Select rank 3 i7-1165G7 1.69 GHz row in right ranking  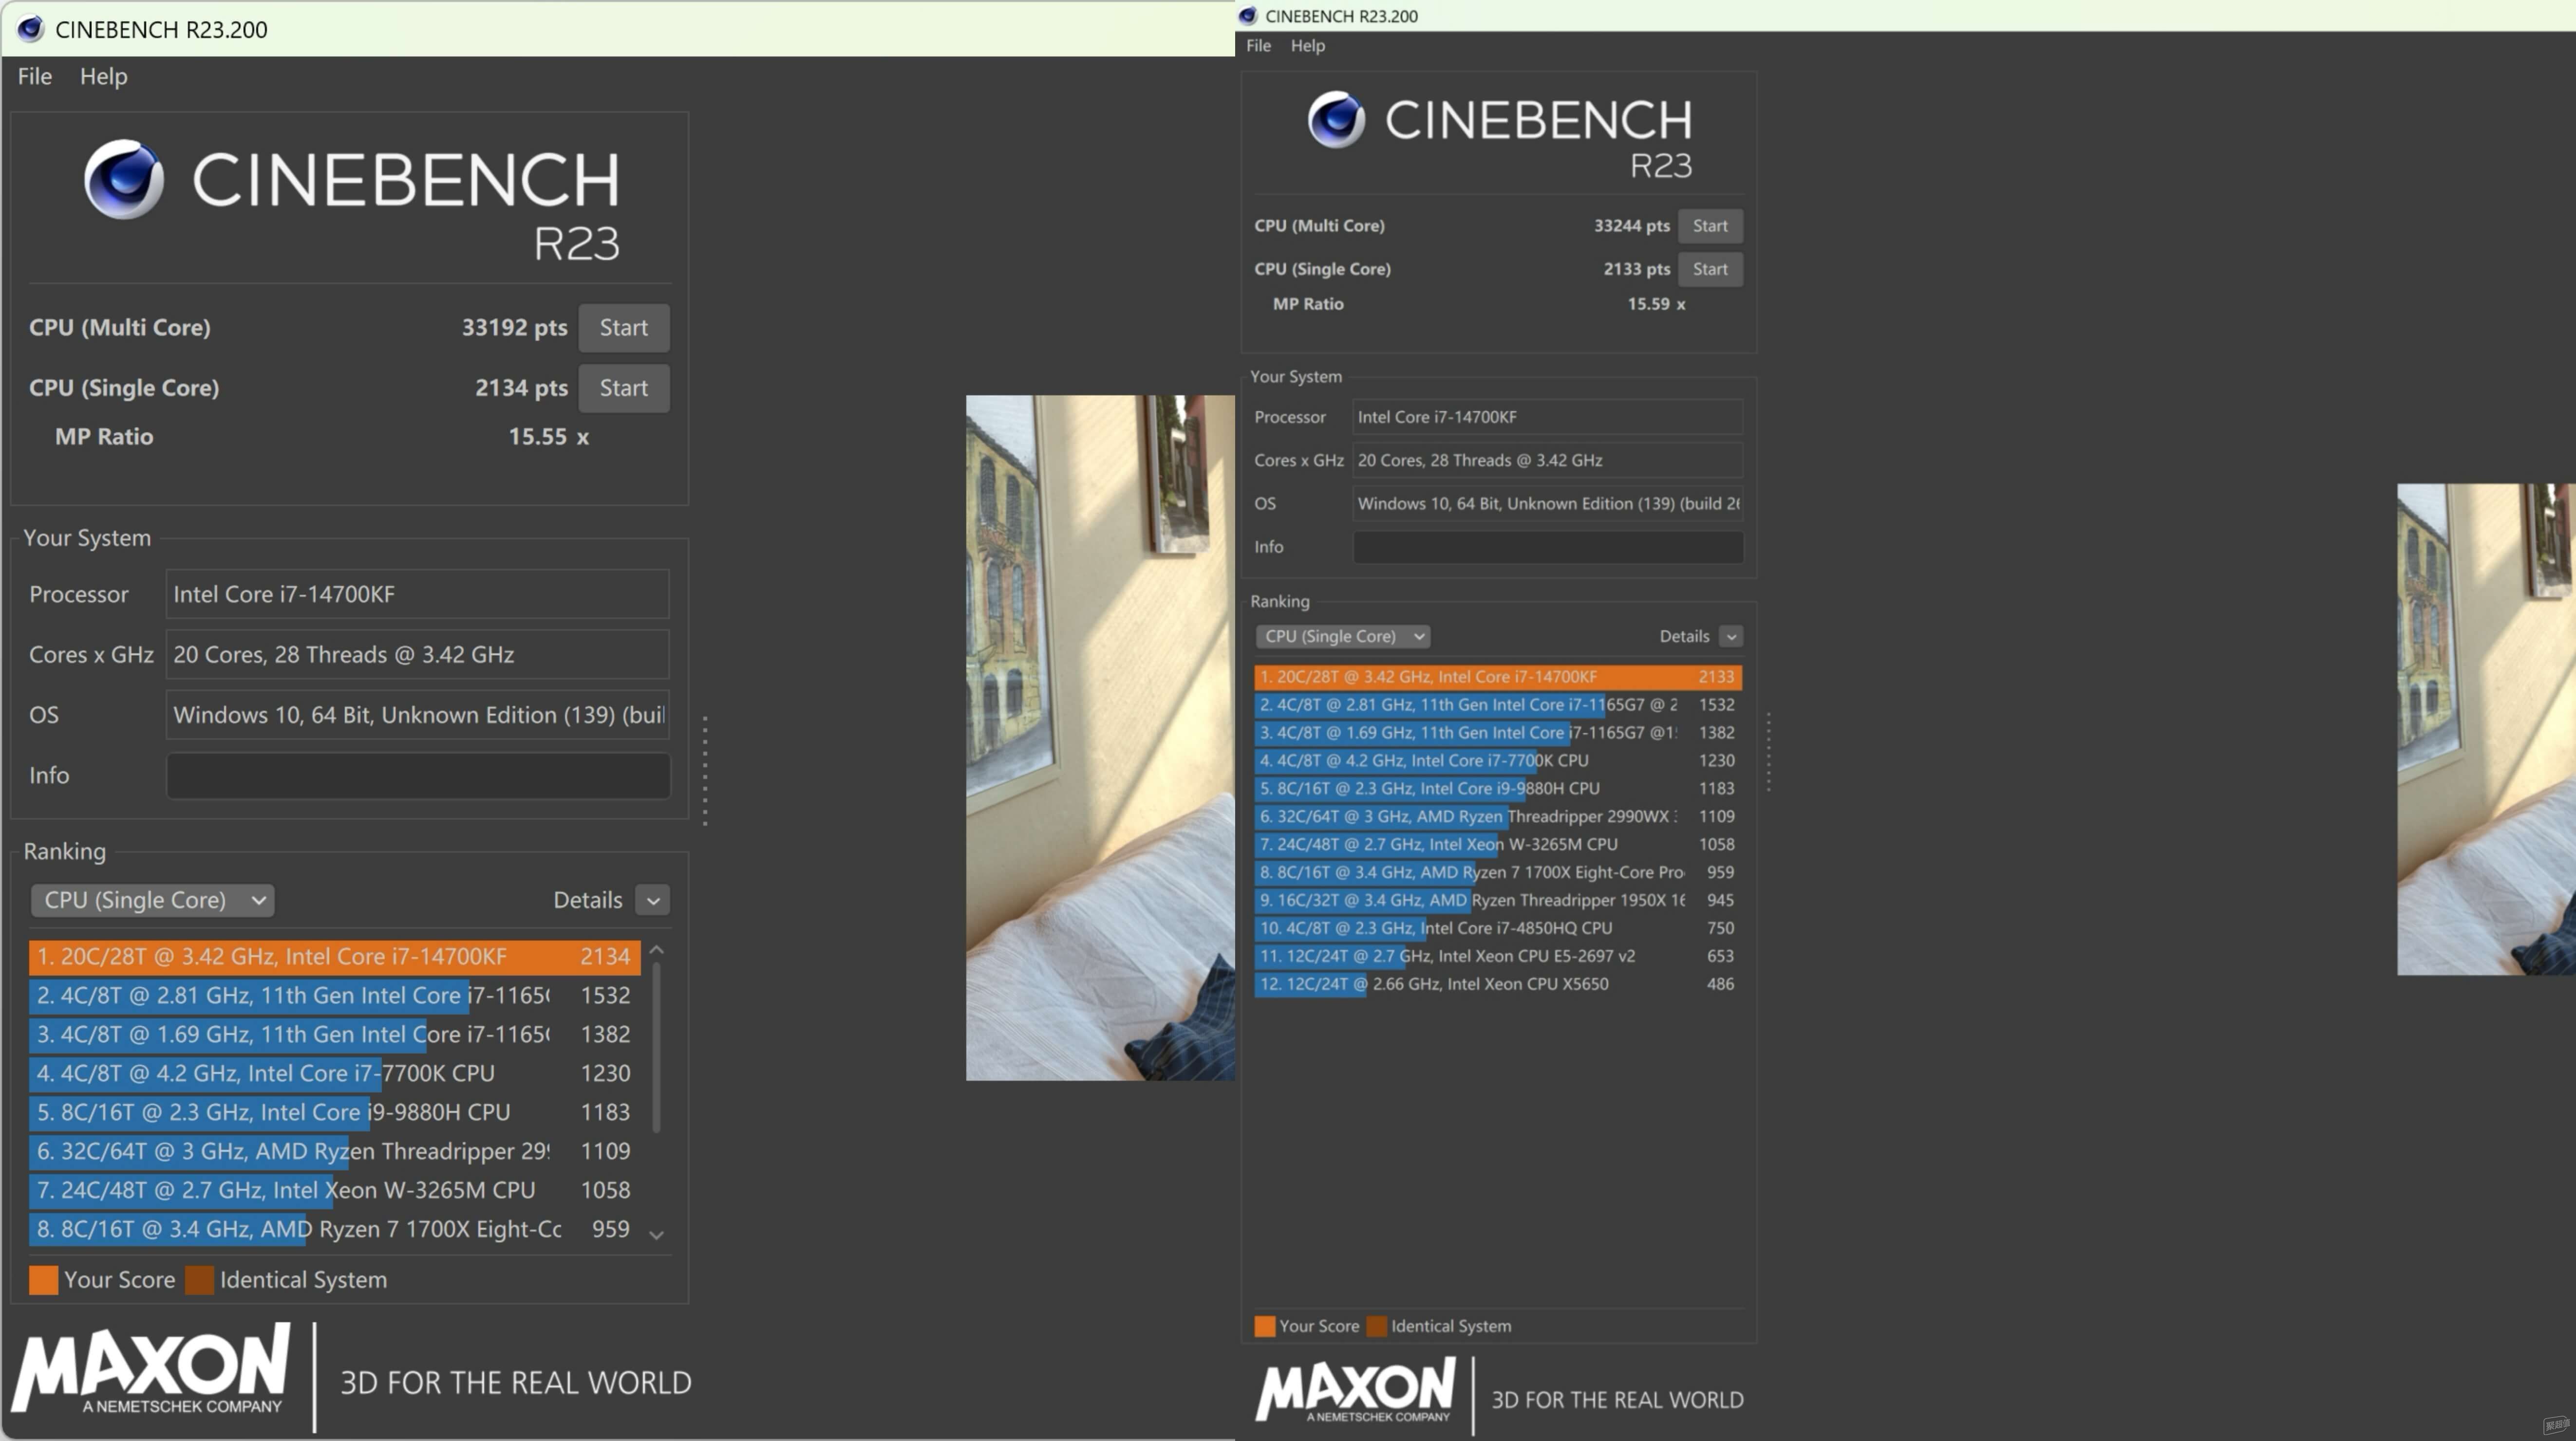(1498, 733)
